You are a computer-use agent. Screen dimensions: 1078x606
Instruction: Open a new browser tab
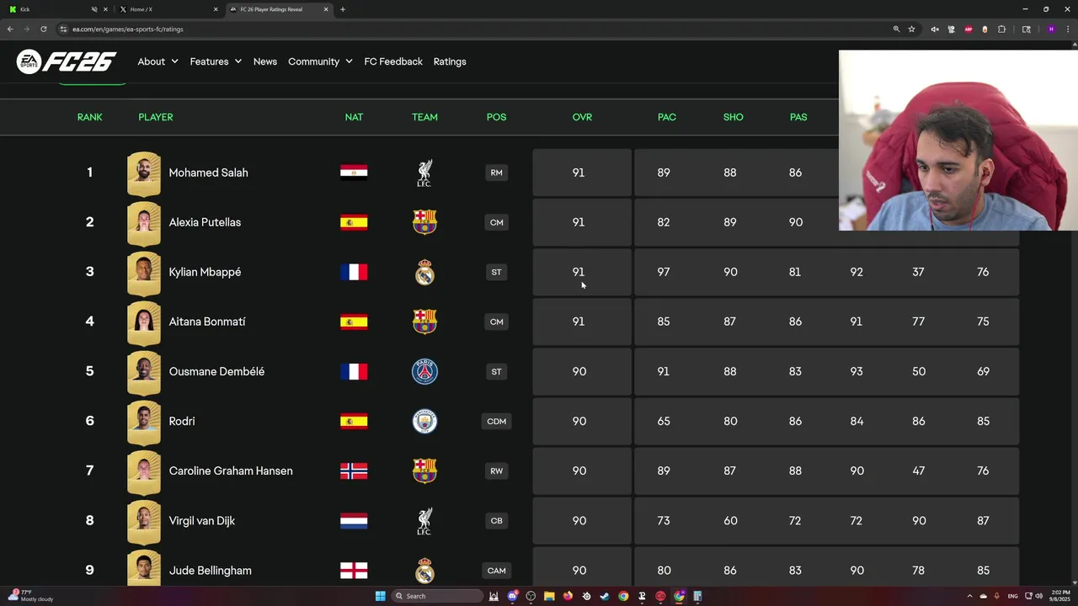[x=343, y=9]
